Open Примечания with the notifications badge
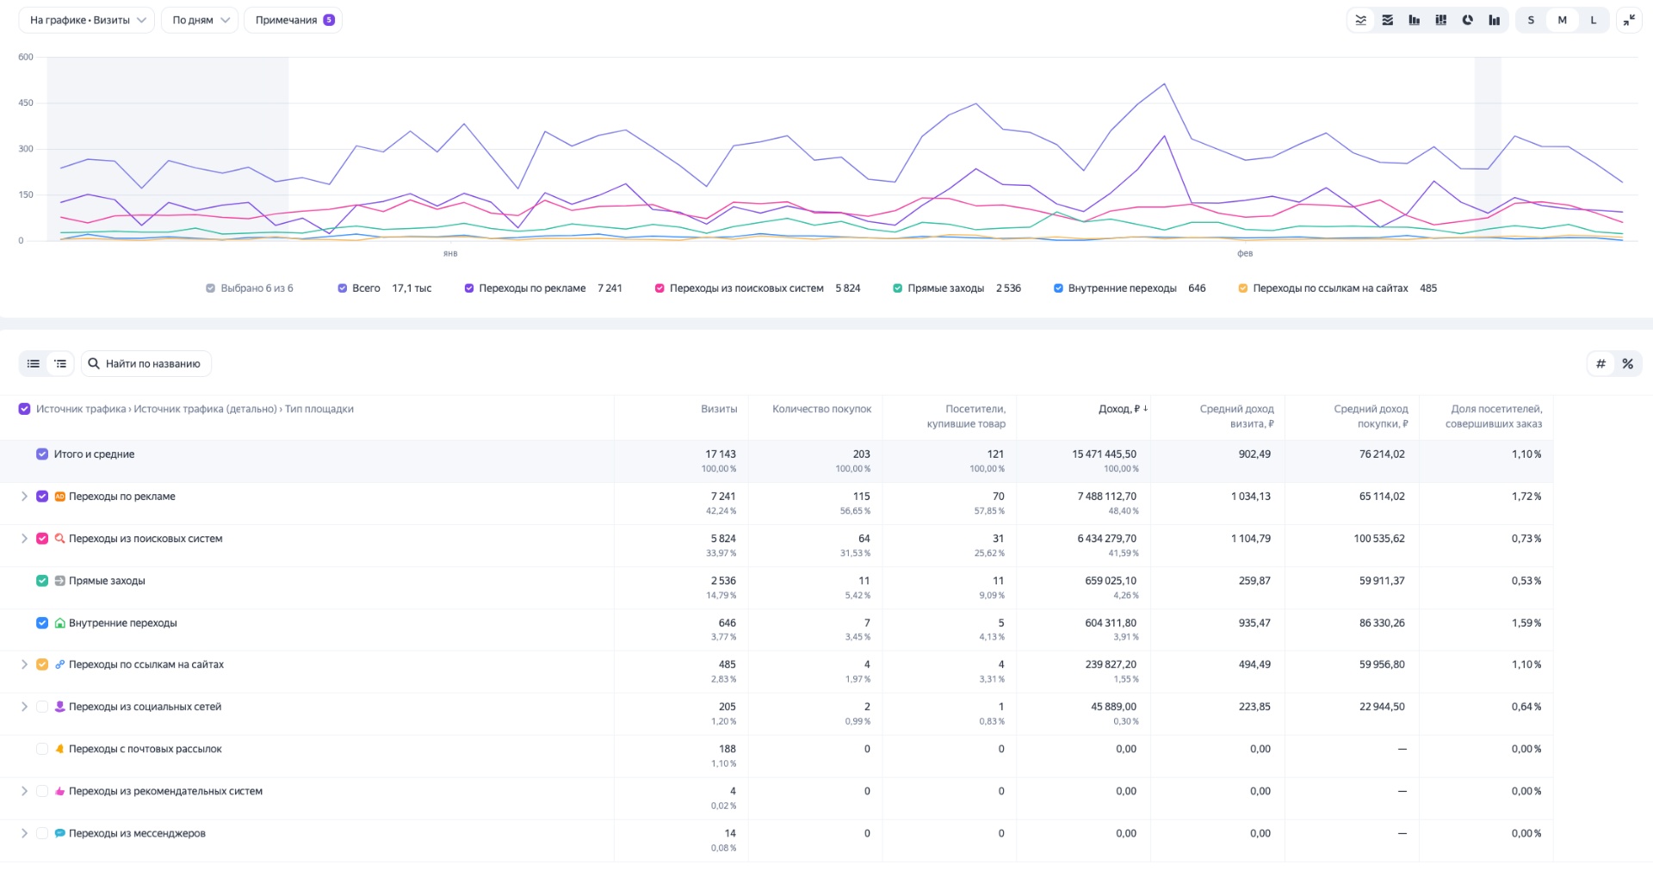Viewport: 1653px width, 871px height. (x=293, y=19)
